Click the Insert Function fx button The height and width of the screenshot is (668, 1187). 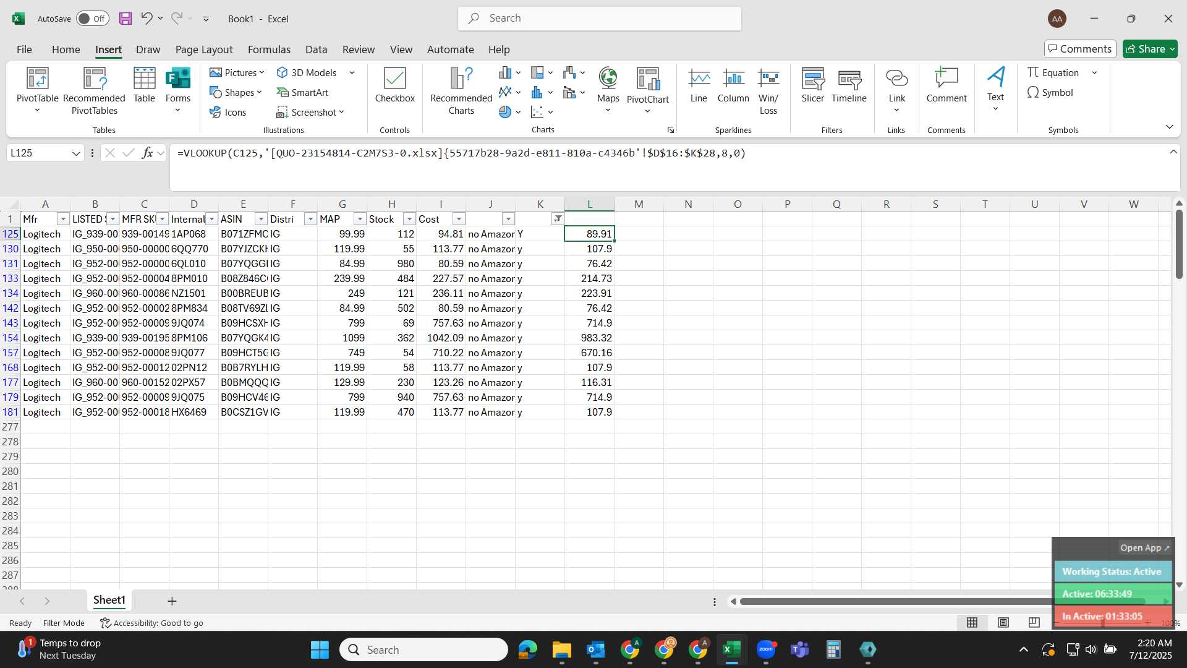(x=147, y=153)
